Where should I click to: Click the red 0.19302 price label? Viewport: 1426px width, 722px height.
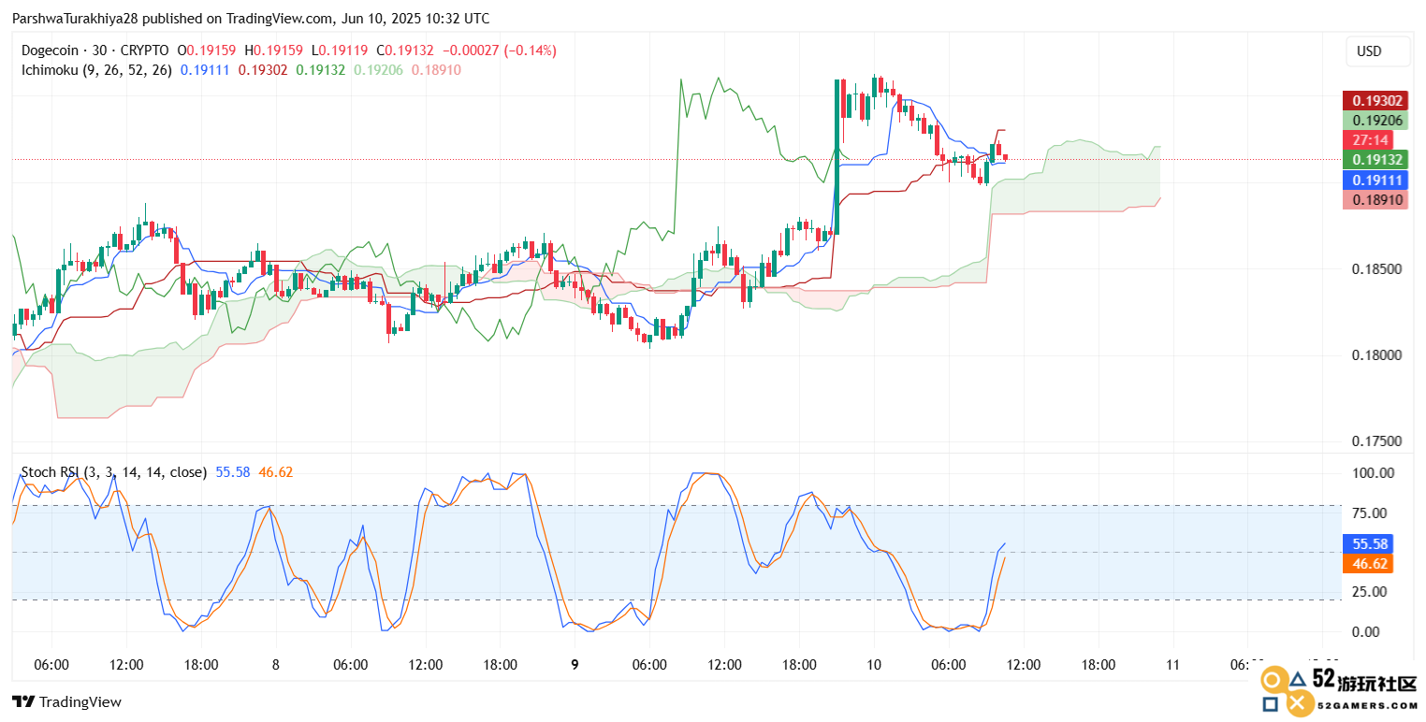(1375, 101)
